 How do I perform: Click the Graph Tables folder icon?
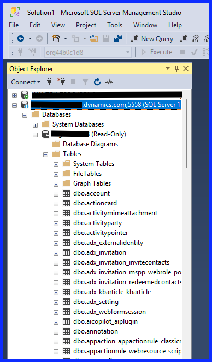click(x=66, y=183)
